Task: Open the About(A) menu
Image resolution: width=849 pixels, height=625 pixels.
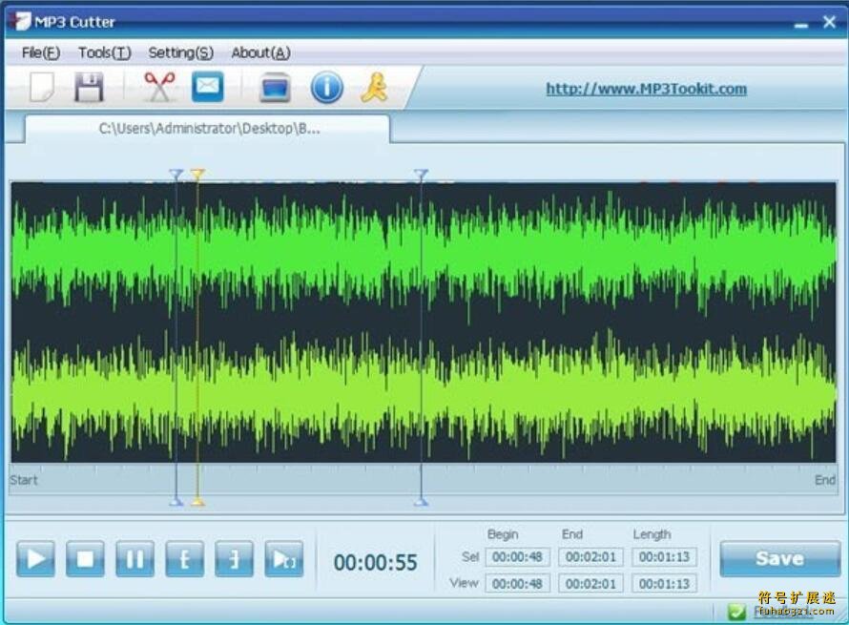Action: 261,52
